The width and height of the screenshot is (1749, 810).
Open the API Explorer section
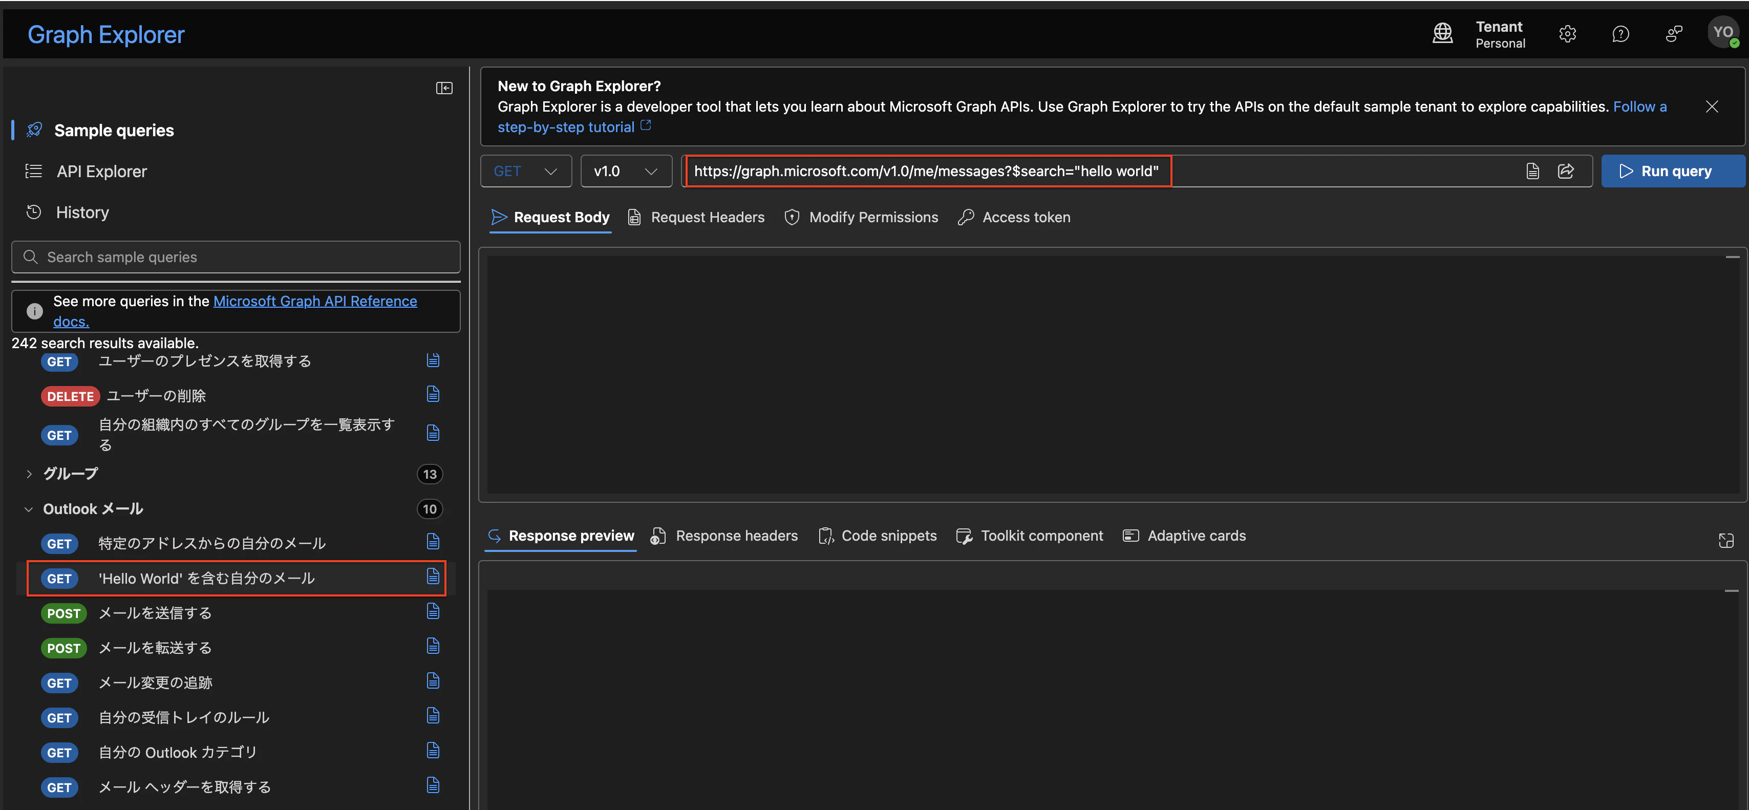tap(86, 172)
